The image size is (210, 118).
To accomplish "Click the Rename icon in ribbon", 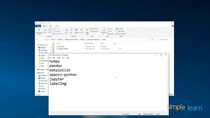I will 81,30.
